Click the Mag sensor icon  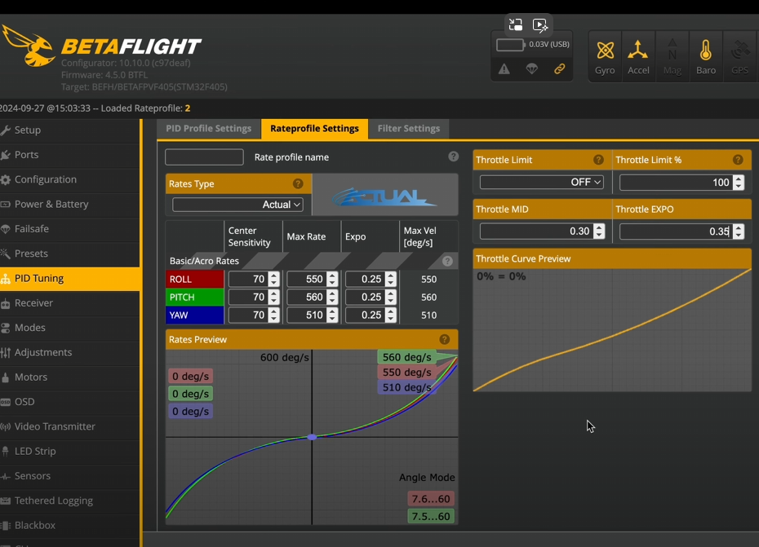[x=672, y=55]
